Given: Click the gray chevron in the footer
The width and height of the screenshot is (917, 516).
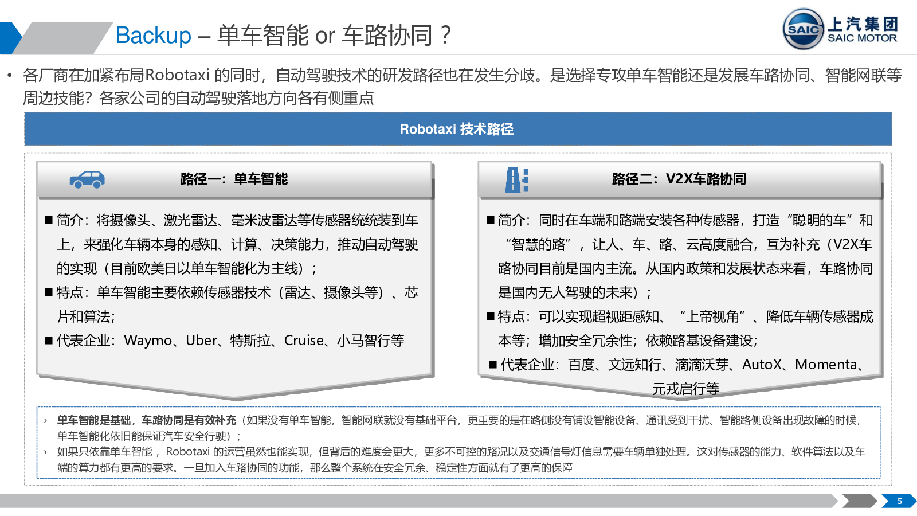Looking at the screenshot, I should (x=859, y=501).
